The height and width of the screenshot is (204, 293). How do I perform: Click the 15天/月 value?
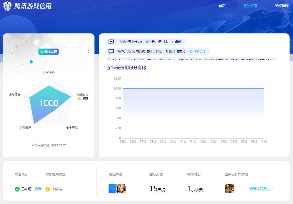tap(157, 189)
